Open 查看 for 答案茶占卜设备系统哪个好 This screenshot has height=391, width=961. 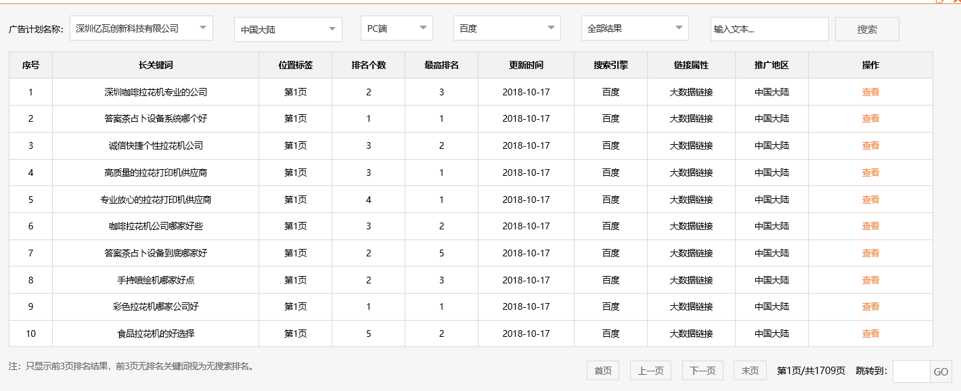pos(870,118)
